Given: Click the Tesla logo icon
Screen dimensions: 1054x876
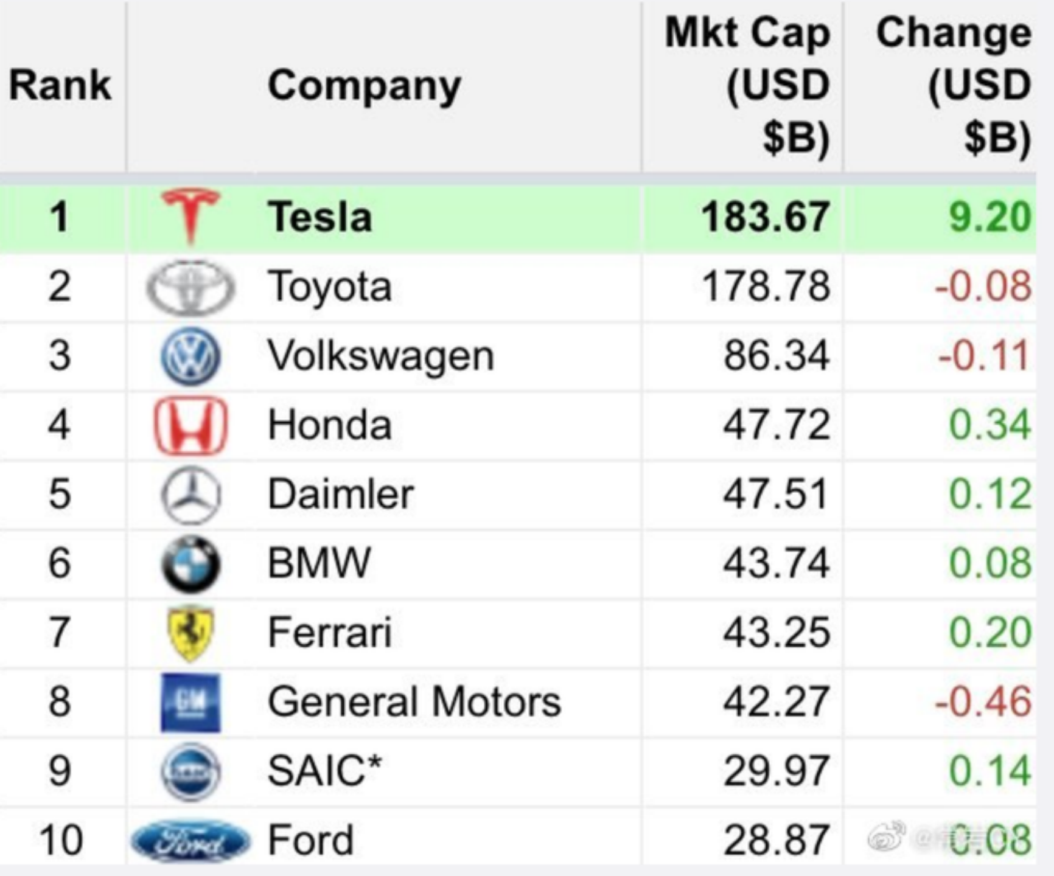Looking at the screenshot, I should [x=190, y=216].
